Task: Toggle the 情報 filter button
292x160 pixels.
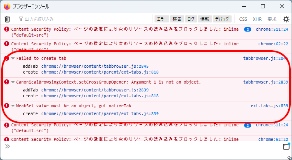Action: (205, 19)
